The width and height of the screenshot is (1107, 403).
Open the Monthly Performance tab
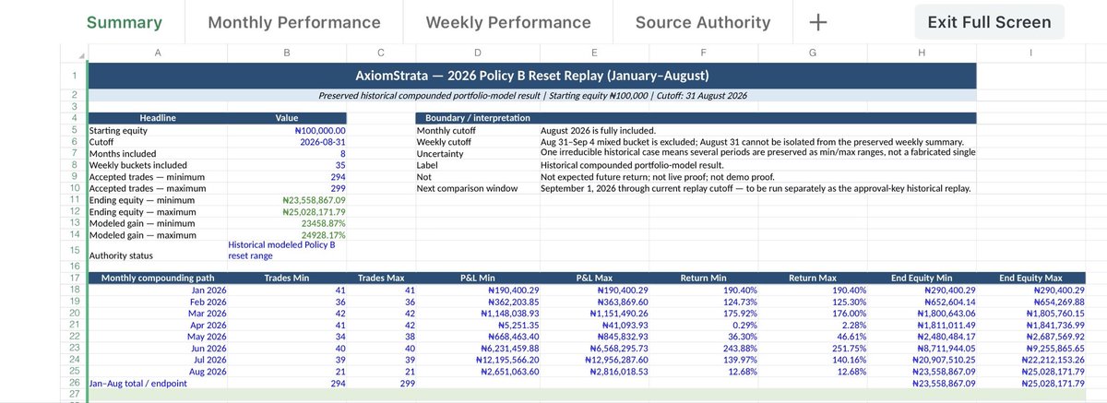click(293, 23)
